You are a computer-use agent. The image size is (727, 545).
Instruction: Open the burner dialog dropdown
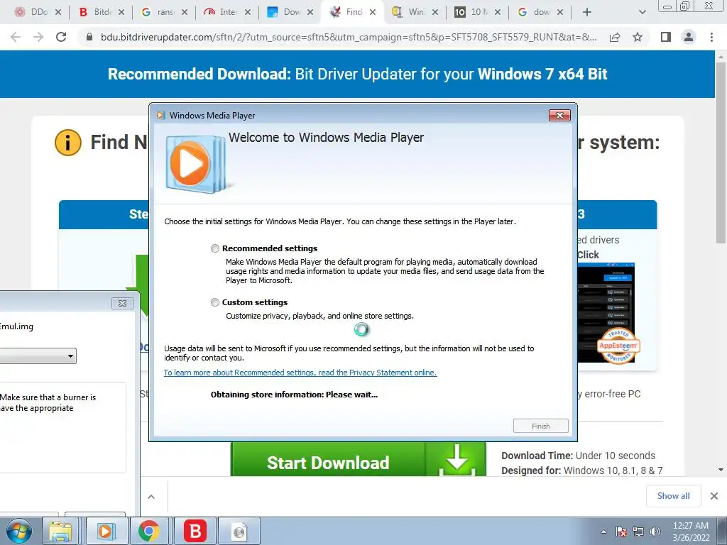click(70, 356)
